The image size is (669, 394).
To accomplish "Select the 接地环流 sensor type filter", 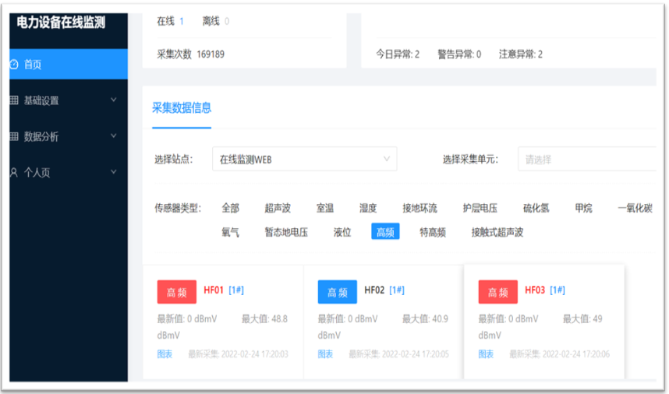I will pos(419,208).
